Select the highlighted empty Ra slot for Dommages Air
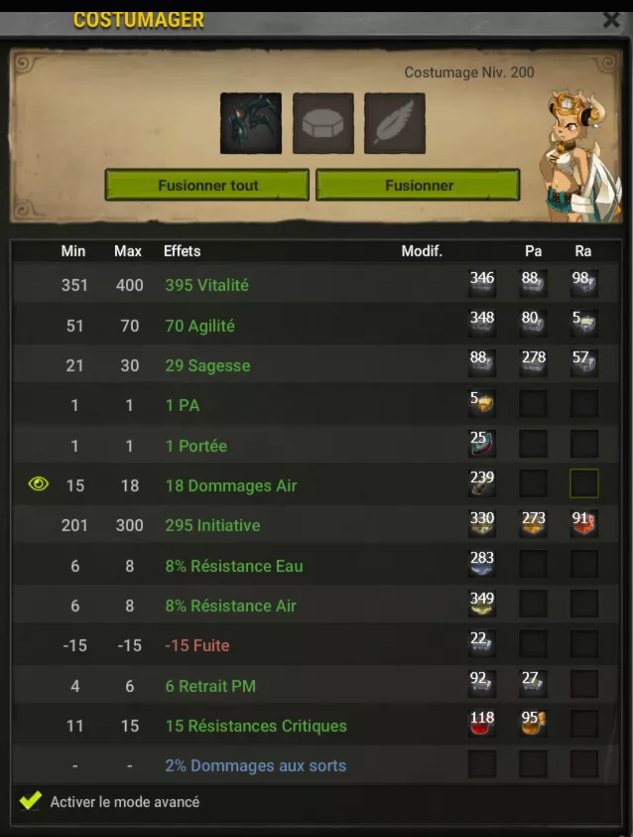The width and height of the screenshot is (633, 837). (x=584, y=483)
